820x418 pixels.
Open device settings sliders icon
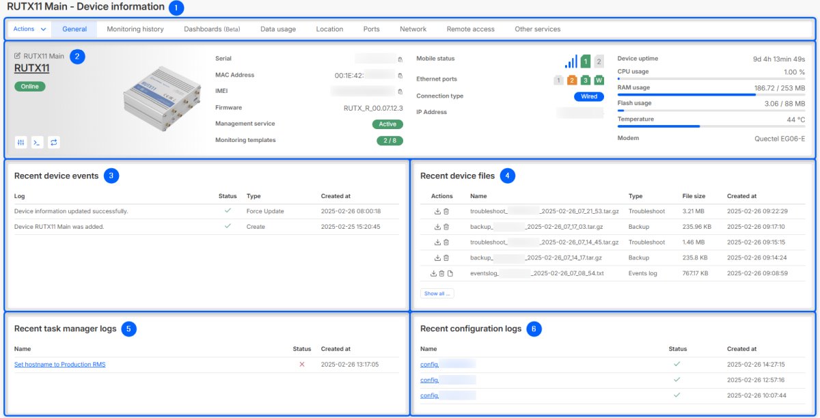[x=21, y=142]
